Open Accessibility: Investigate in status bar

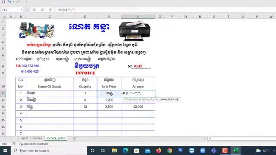tap(34, 144)
